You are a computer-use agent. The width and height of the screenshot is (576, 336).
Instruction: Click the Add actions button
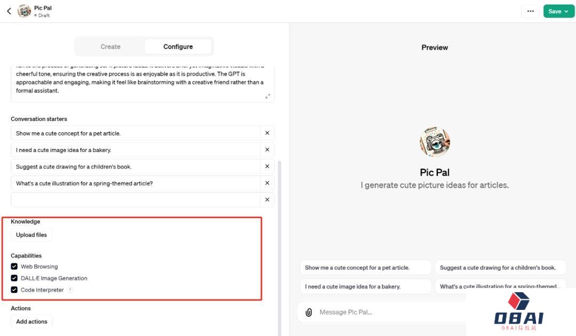31,321
